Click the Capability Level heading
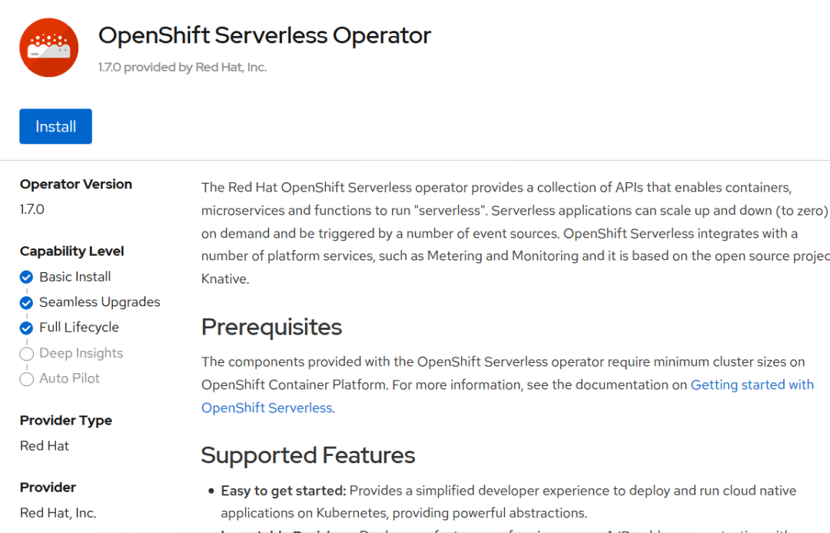 [x=72, y=251]
